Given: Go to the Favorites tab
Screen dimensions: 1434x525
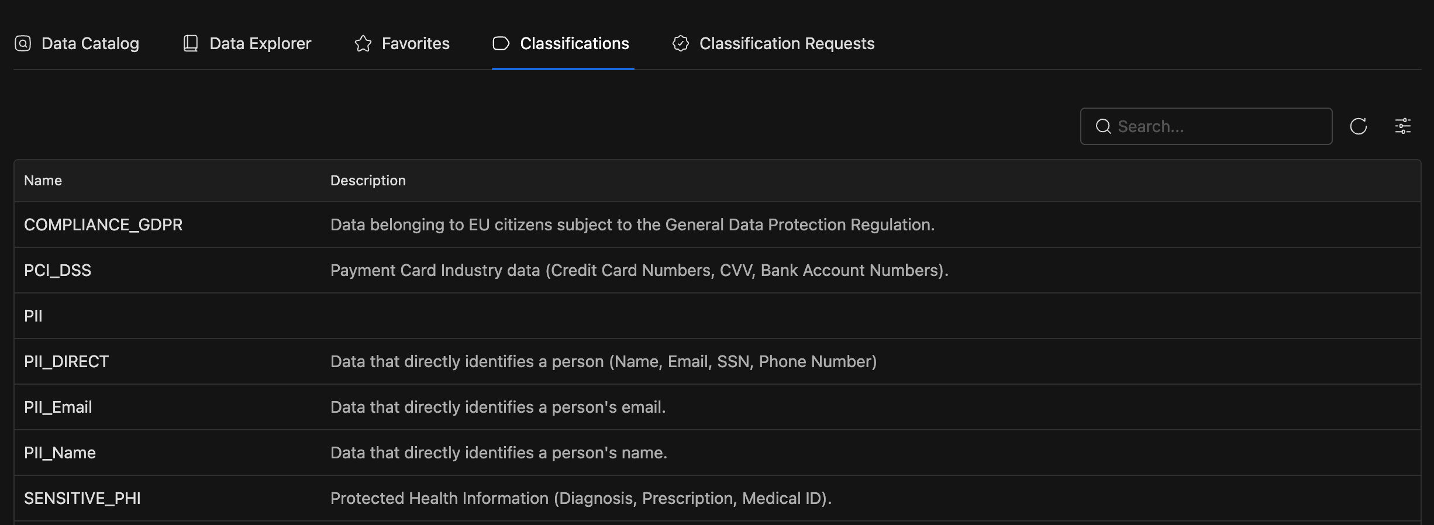Looking at the screenshot, I should coord(415,44).
